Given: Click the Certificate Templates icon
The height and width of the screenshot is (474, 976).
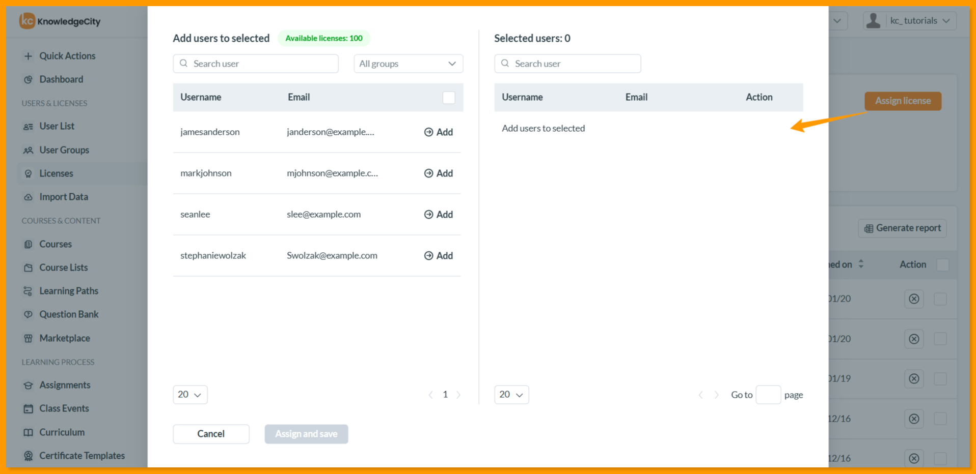Looking at the screenshot, I should coord(28,456).
